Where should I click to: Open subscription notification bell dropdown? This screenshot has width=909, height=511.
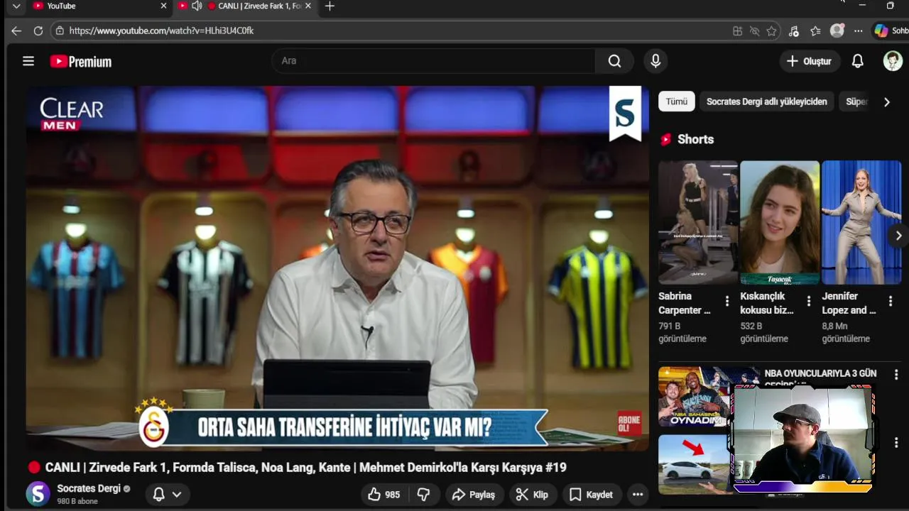click(x=168, y=495)
